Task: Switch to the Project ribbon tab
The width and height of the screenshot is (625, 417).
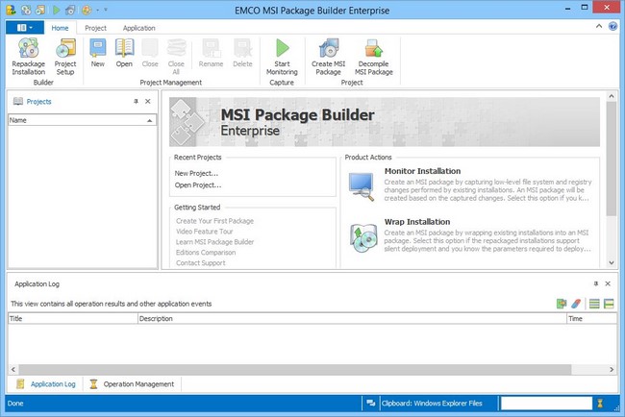Action: (x=95, y=28)
